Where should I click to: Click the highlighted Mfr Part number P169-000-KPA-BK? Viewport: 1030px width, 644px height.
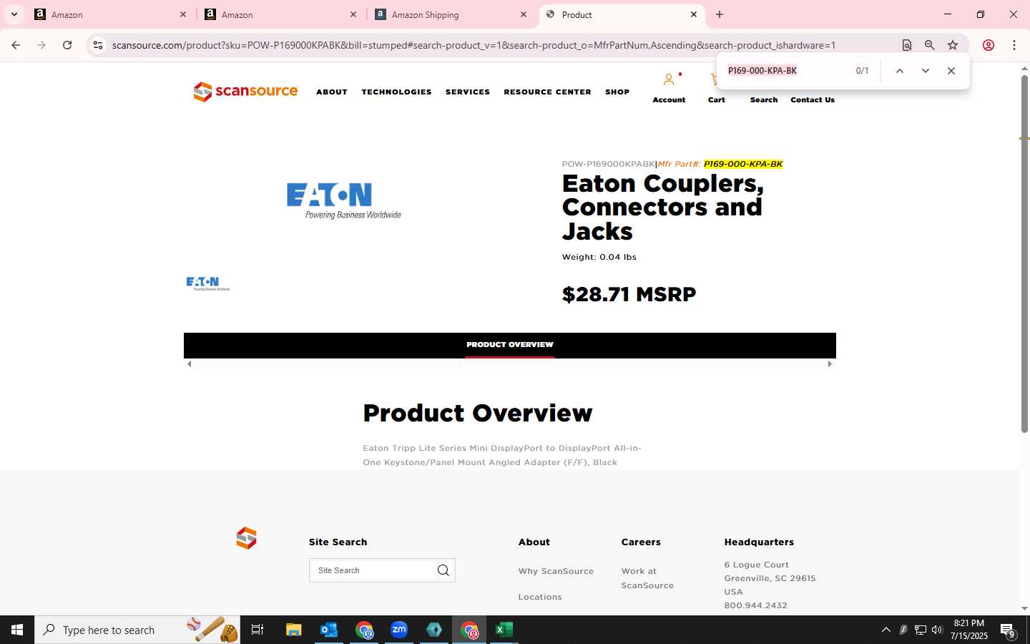coord(742,164)
